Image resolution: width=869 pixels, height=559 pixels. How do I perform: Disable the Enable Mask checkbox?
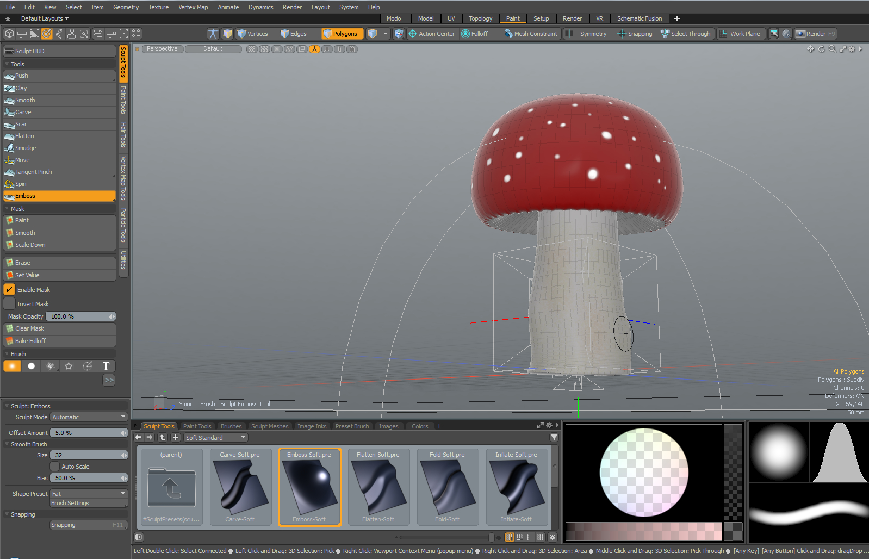[x=9, y=290]
